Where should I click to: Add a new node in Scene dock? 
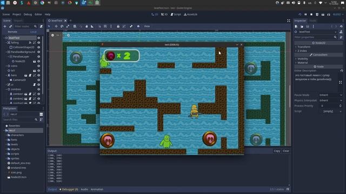5,26
